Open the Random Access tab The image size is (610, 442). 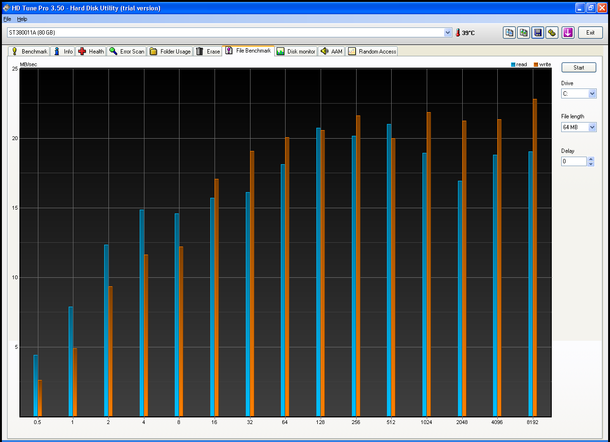coord(372,51)
